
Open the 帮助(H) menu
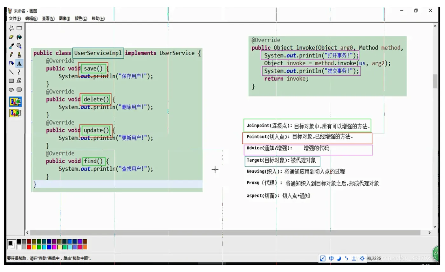click(98, 19)
